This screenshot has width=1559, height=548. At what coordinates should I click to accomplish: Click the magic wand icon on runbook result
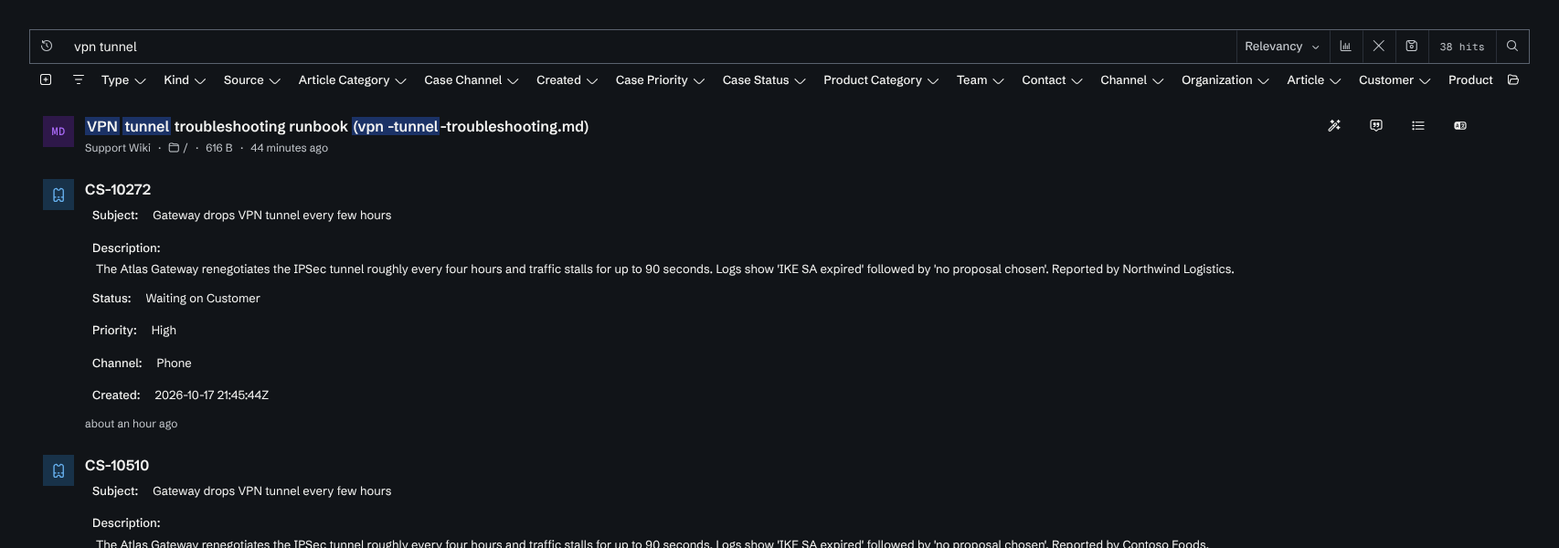[1334, 125]
